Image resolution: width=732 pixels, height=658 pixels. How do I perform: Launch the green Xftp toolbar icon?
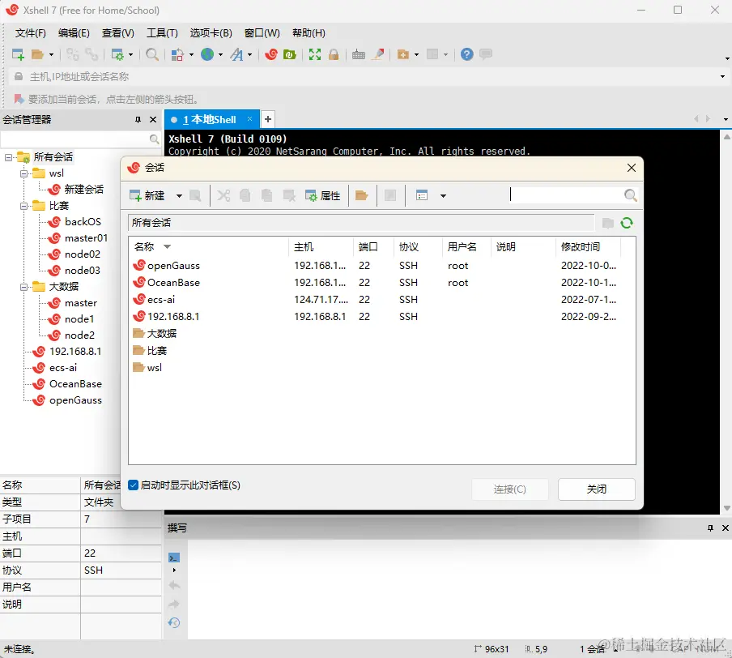click(289, 54)
